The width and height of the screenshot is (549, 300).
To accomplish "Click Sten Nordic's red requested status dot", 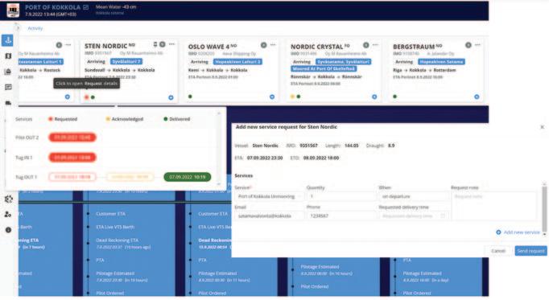I will tap(86, 97).
